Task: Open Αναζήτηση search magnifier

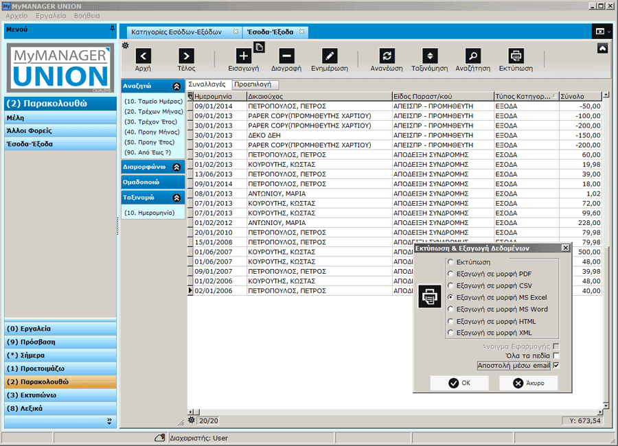Action: pyautogui.click(x=473, y=56)
